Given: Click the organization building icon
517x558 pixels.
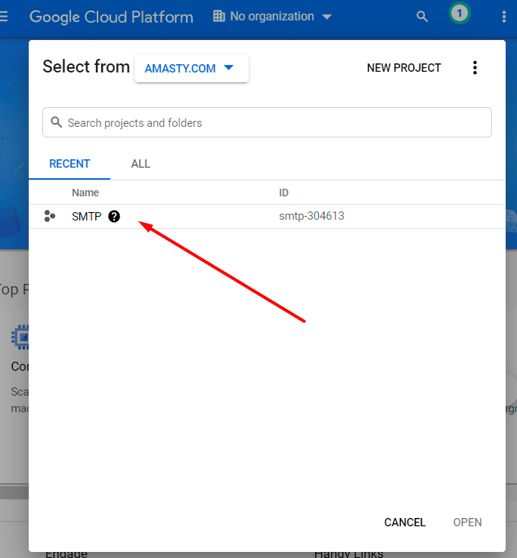Looking at the screenshot, I should pyautogui.click(x=219, y=17).
